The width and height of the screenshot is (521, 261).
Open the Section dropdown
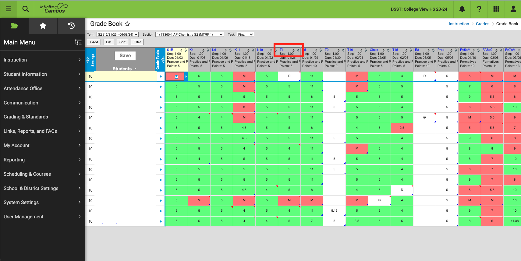point(190,34)
